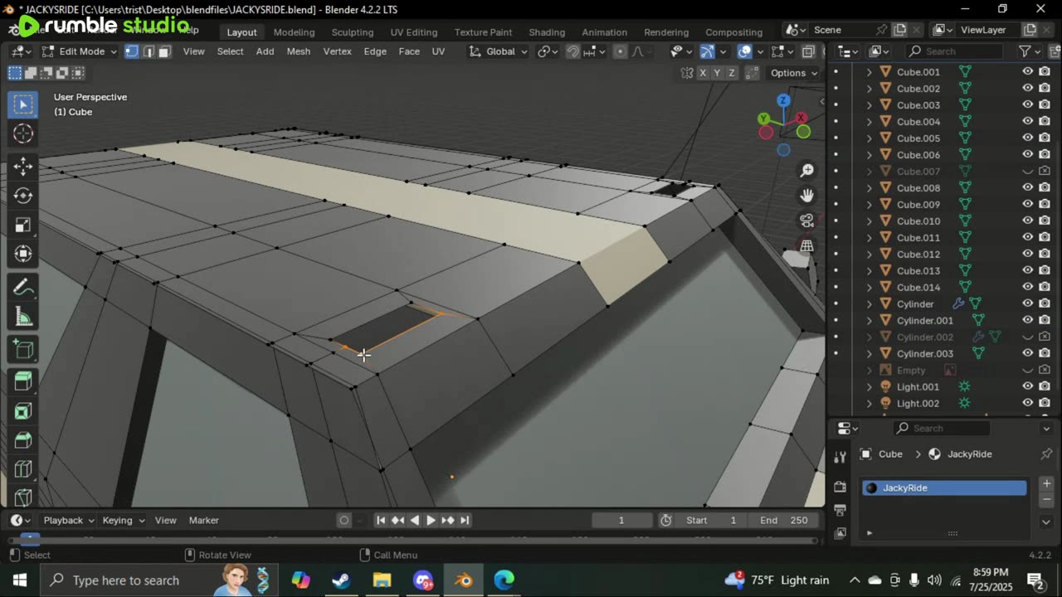
Task: Select the Move tool in toolbar
Action: tap(23, 166)
